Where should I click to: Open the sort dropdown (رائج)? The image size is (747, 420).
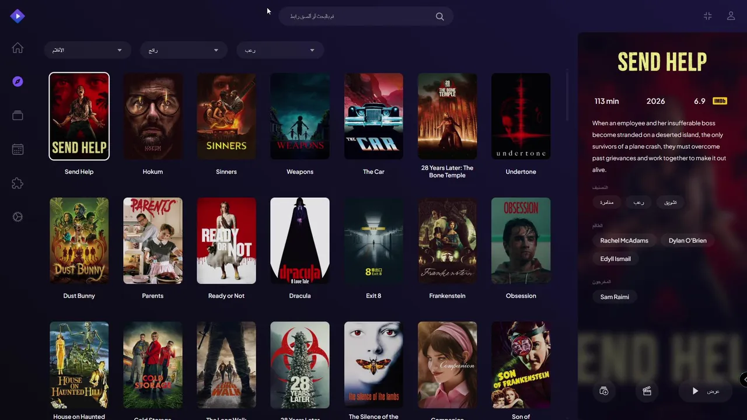pyautogui.click(x=183, y=50)
